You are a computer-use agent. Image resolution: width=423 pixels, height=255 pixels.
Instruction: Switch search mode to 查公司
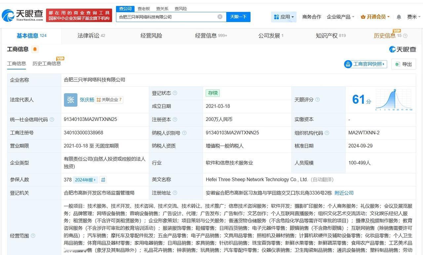[x=125, y=9]
